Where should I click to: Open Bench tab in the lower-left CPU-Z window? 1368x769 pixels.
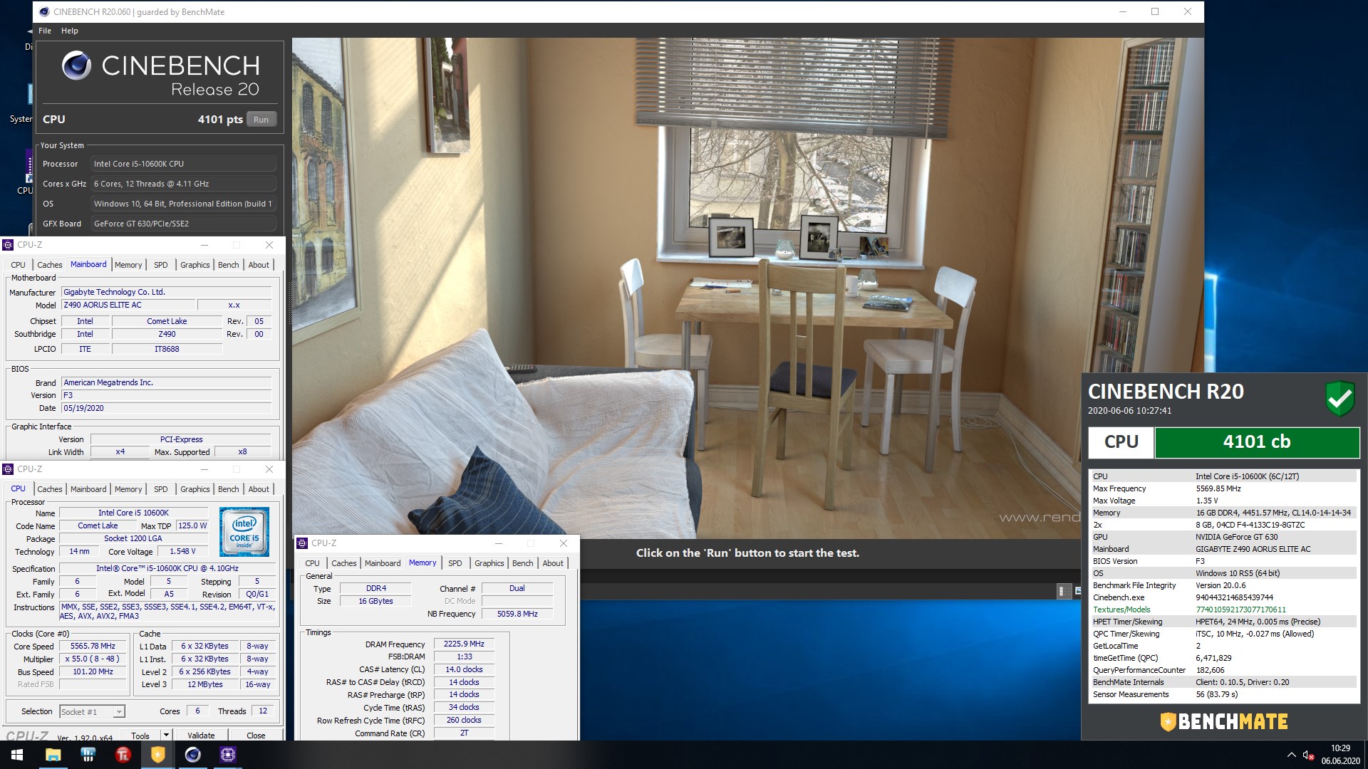pyautogui.click(x=229, y=489)
